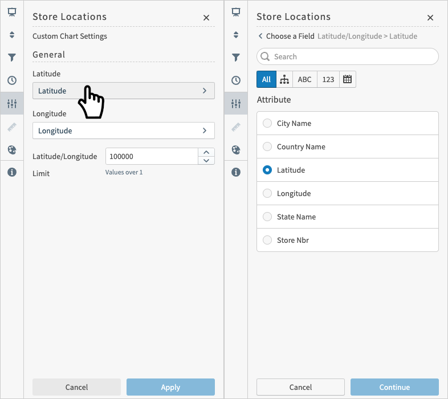Image resolution: width=448 pixels, height=399 pixels.
Task: Switch to the ABC text filter tab
Action: [x=305, y=79]
